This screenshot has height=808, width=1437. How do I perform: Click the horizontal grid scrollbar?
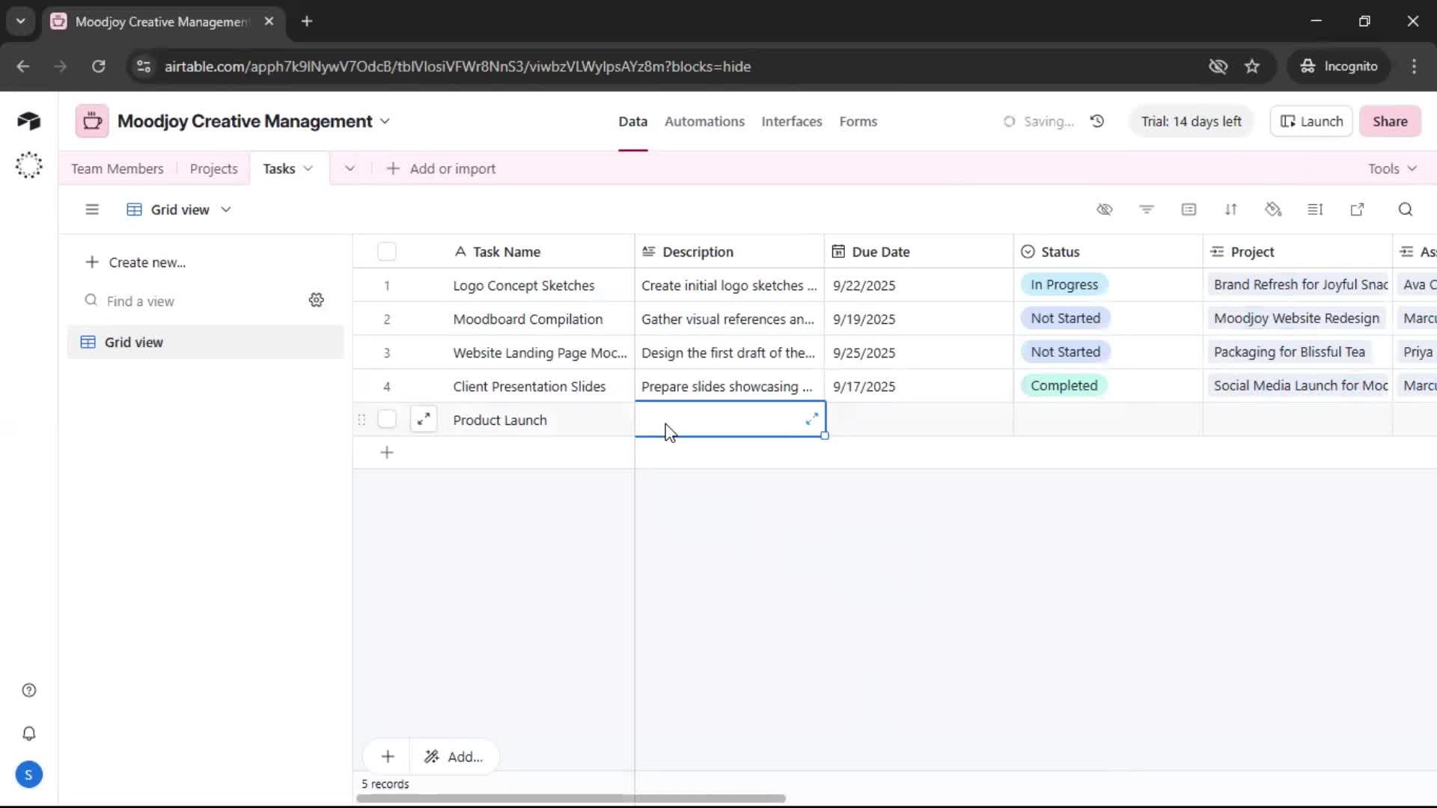tap(571, 798)
